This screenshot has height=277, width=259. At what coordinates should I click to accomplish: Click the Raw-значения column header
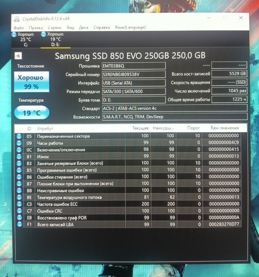click(224, 128)
